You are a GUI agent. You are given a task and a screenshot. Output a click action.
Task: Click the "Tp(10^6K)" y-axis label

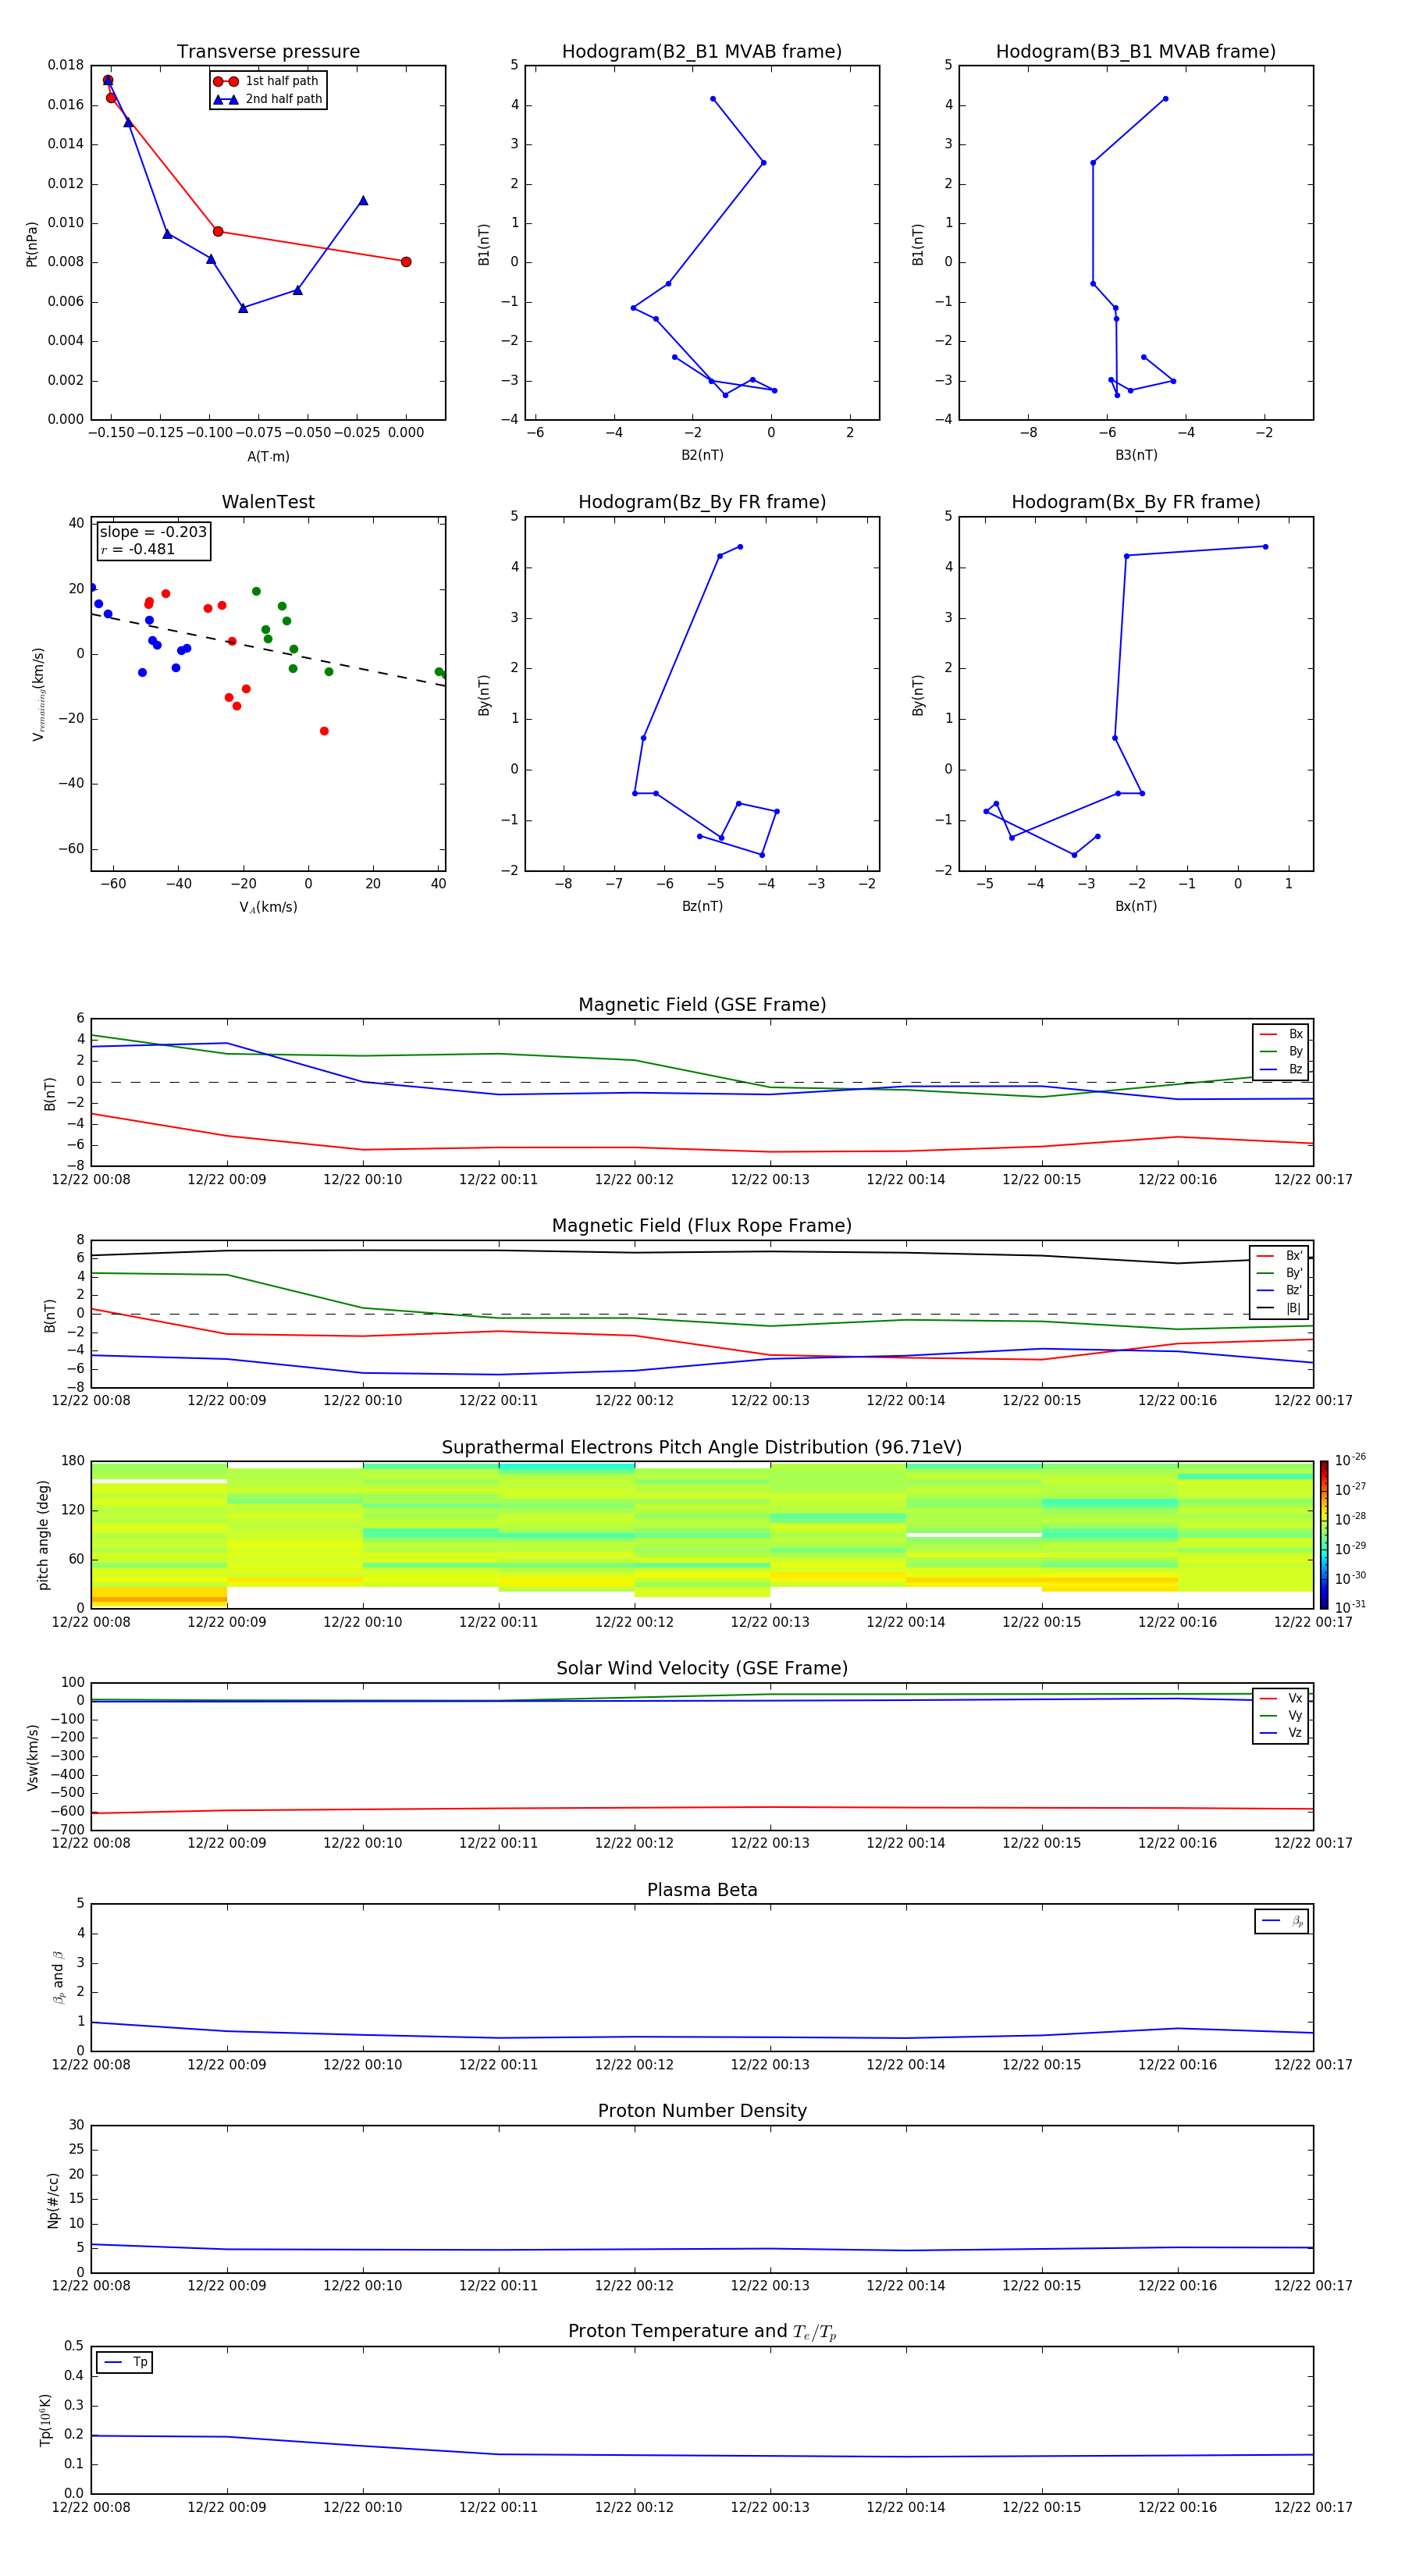coord(45,2420)
